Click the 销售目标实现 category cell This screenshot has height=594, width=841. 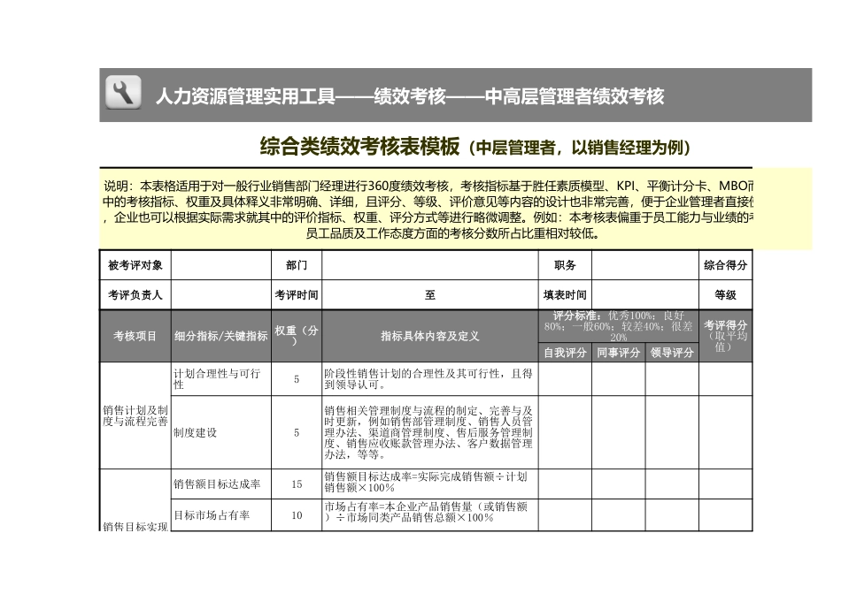[135, 500]
